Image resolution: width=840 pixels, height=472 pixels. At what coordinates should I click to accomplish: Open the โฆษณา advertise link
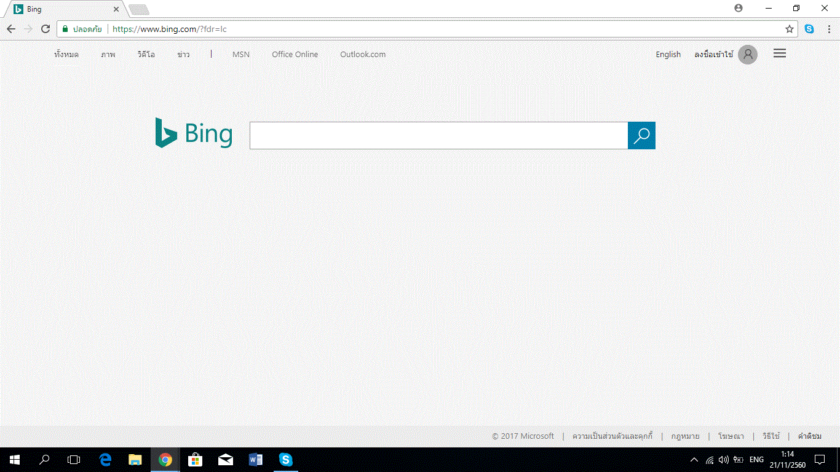pos(731,436)
